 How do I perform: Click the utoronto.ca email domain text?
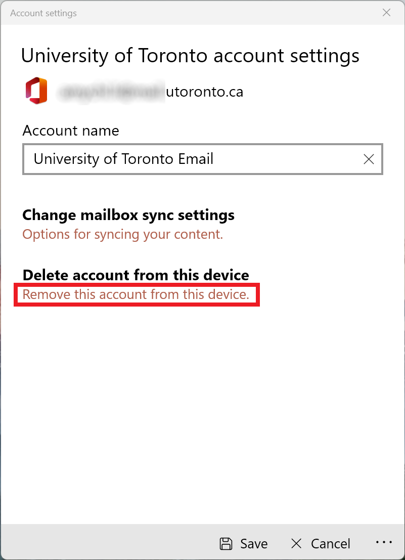(204, 92)
